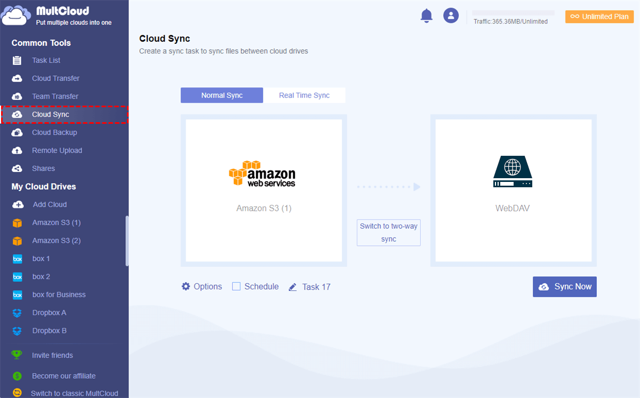Click Switch to classic MultCloud link
Image resolution: width=640 pixels, height=398 pixels.
(x=74, y=393)
